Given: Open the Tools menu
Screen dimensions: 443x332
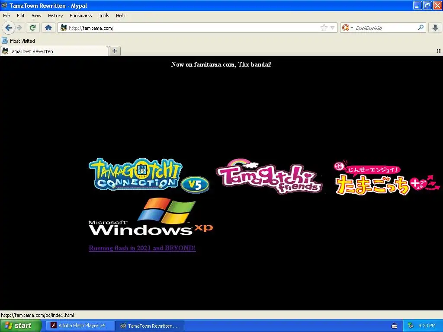Looking at the screenshot, I should click(x=104, y=16).
